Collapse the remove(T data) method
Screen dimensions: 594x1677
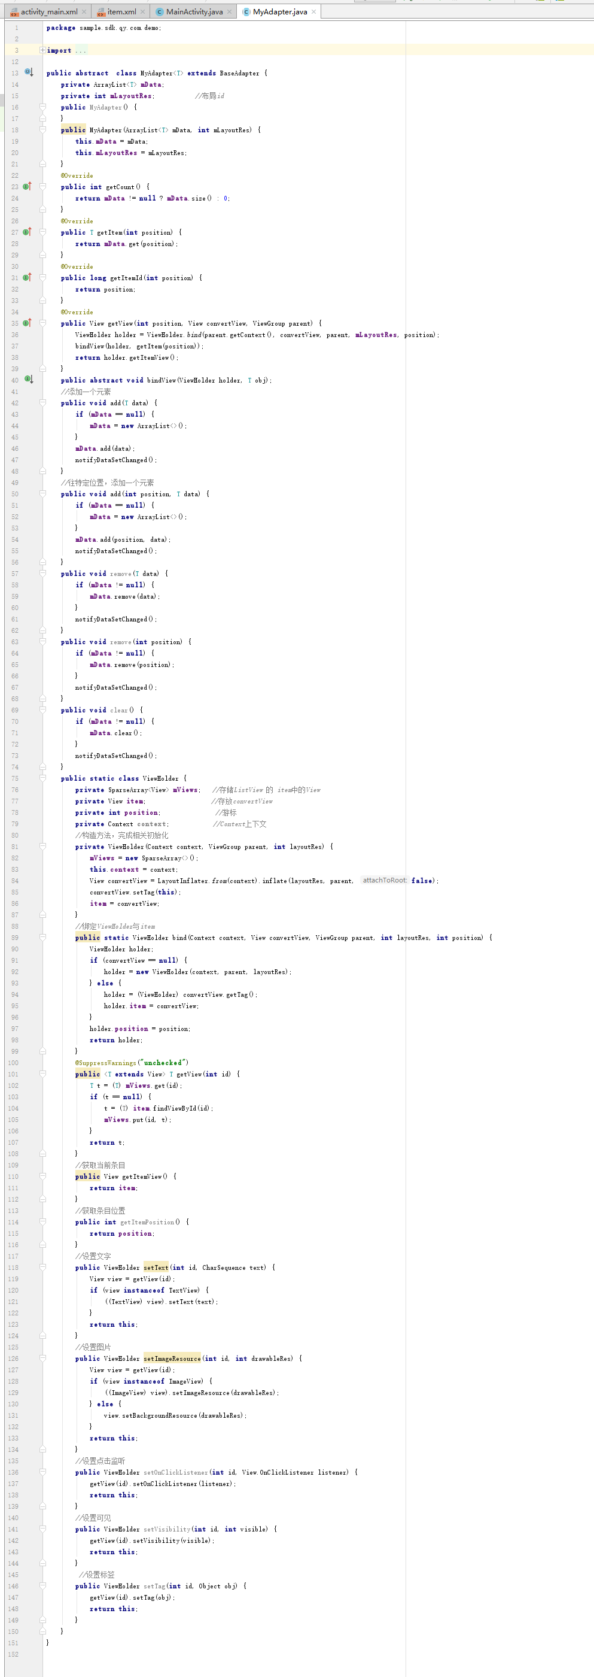[42, 573]
